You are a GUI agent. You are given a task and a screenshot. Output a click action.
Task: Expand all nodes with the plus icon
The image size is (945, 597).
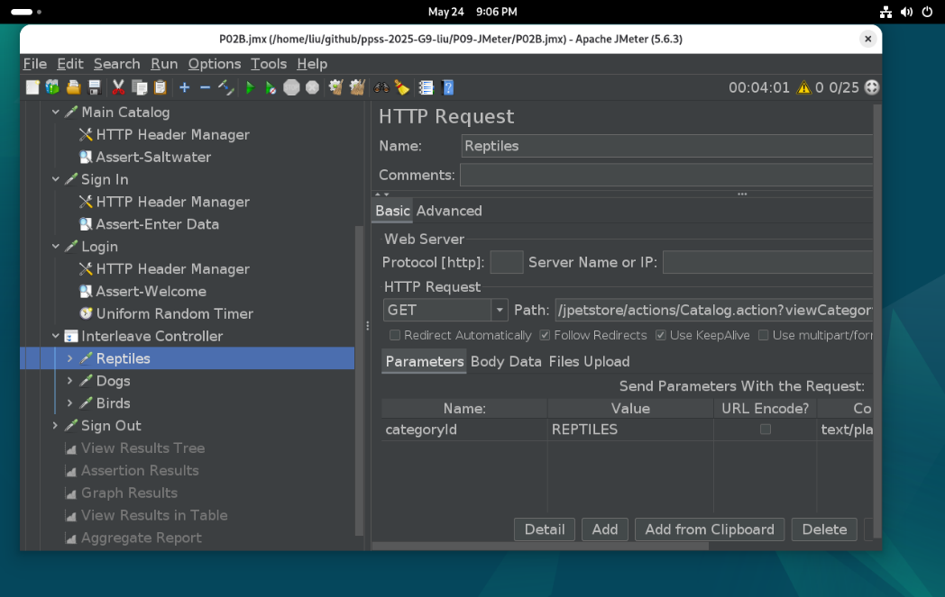185,88
